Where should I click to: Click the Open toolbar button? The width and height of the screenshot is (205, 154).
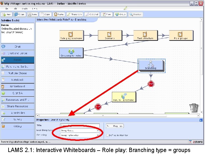coord(20,14)
